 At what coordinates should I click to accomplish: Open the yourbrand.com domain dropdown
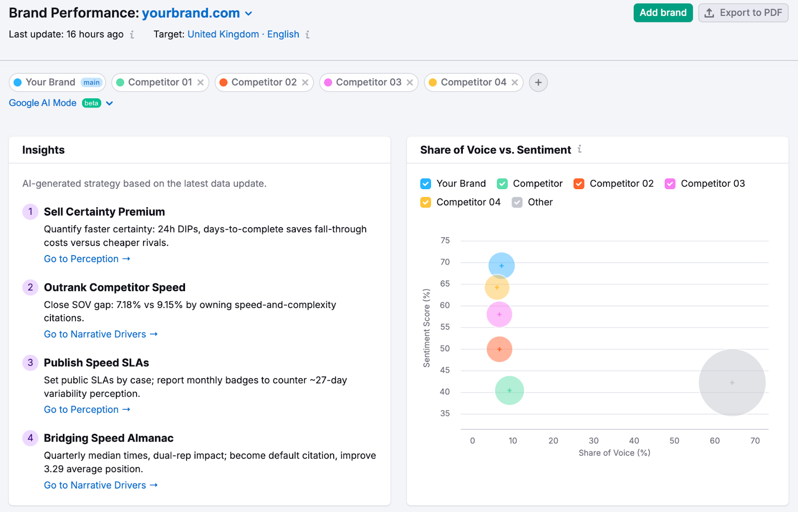248,13
